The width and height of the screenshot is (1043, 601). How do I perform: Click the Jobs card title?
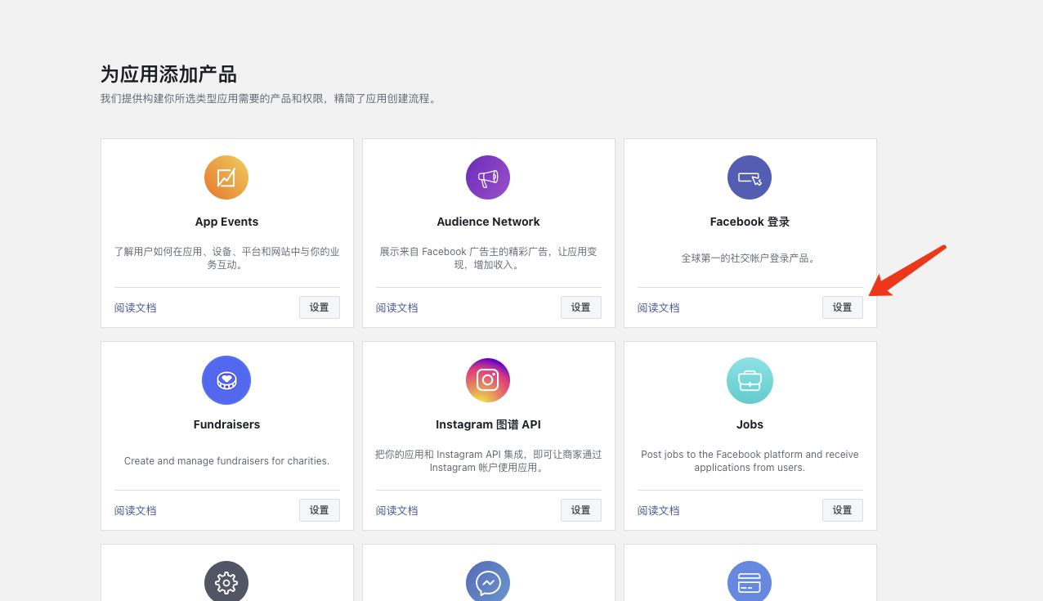coord(750,424)
